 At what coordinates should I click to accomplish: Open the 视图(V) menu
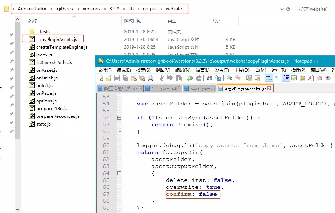163,70
